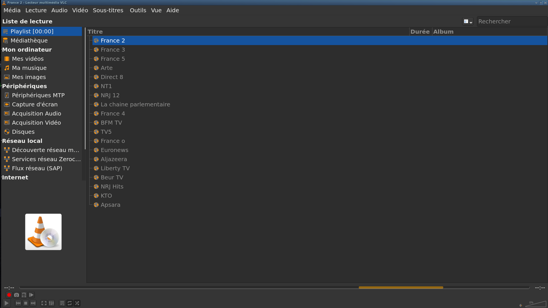Select BFM TV playlist item
Screen dimensions: 548x308
click(320, 123)
